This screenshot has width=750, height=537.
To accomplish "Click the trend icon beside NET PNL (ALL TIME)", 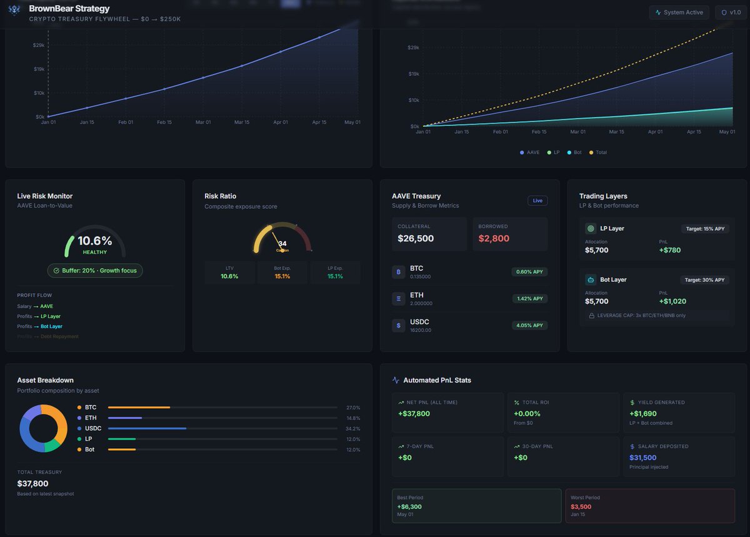I will click(x=401, y=403).
